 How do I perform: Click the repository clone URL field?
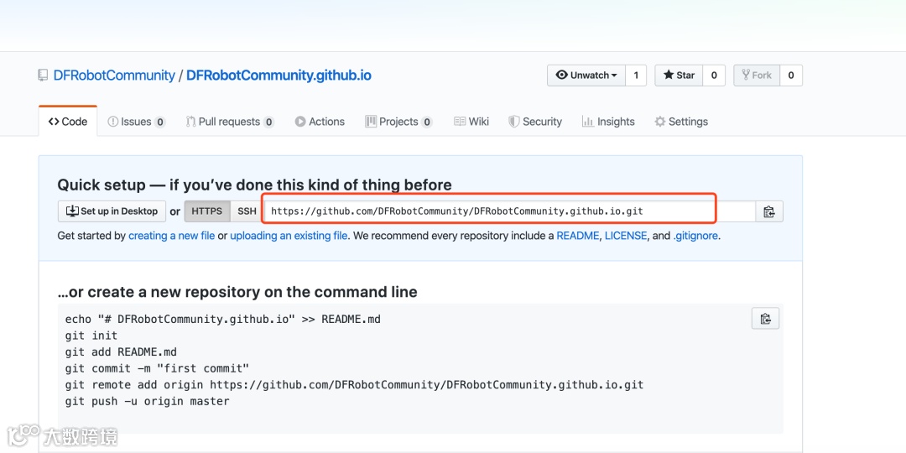pos(510,211)
